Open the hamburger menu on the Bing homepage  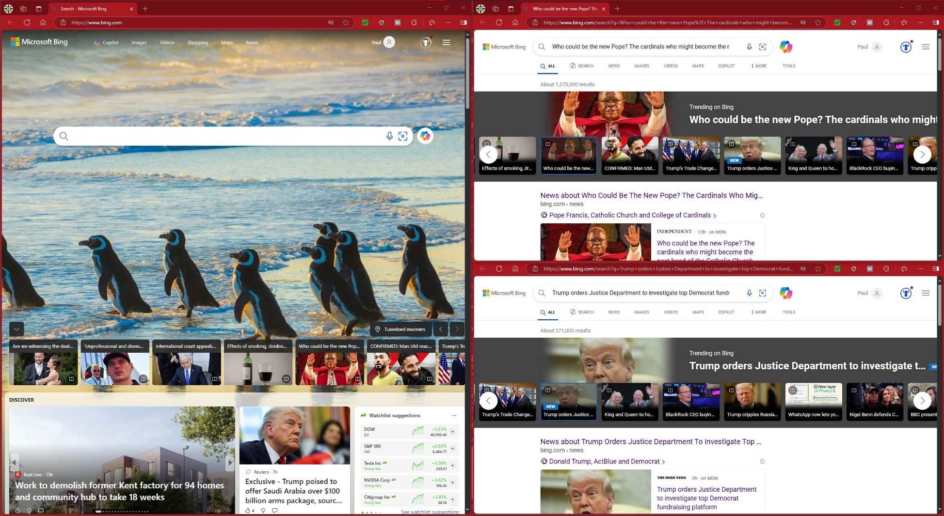click(x=446, y=43)
